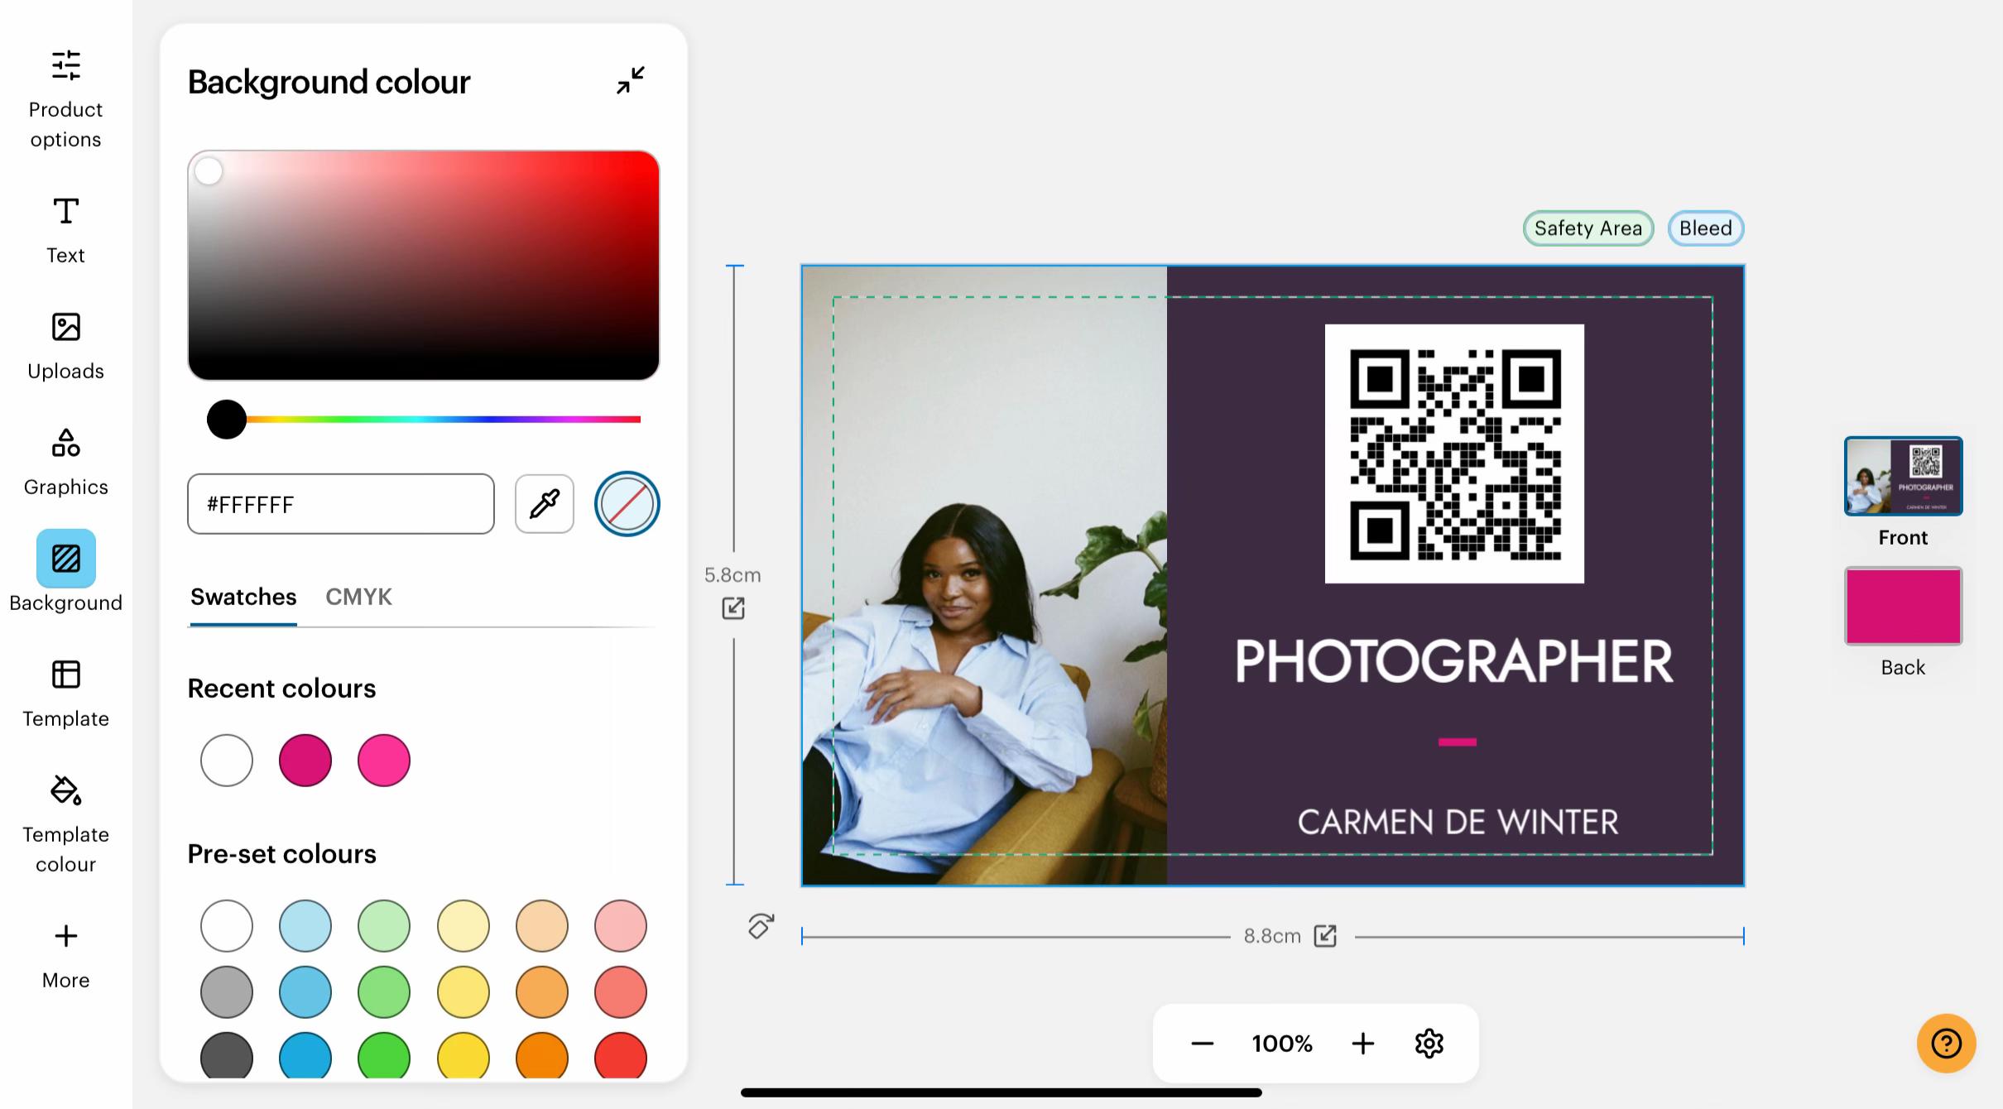The height and width of the screenshot is (1109, 2003).
Task: Select the Text tool
Action: coord(65,231)
